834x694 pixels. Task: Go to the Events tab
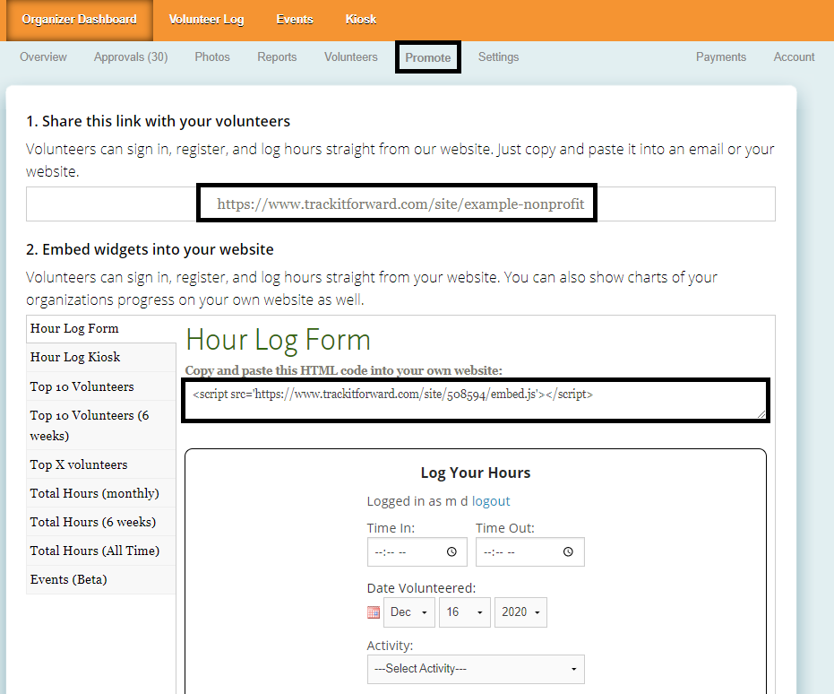pos(295,20)
